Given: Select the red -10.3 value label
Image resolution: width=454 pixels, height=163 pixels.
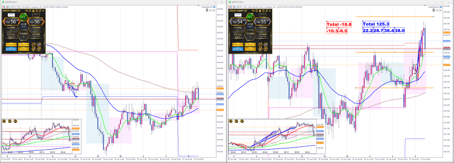Looking at the screenshot, I should point(333,31).
